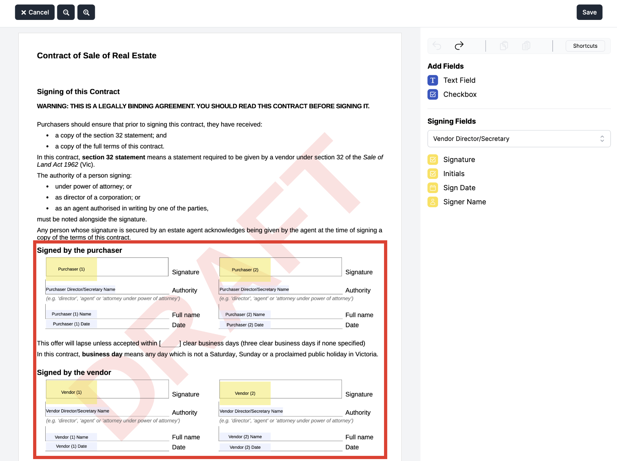Select the Purchaser (2) Date field
Image resolution: width=617 pixels, height=461 pixels.
pos(245,325)
